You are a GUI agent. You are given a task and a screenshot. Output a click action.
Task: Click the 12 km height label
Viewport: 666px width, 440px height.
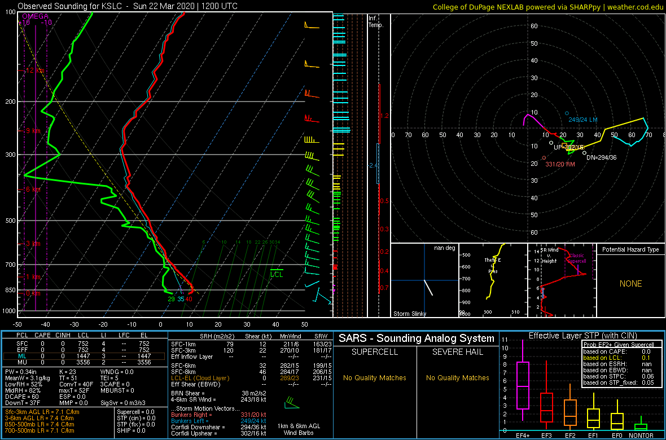pyautogui.click(x=35, y=71)
